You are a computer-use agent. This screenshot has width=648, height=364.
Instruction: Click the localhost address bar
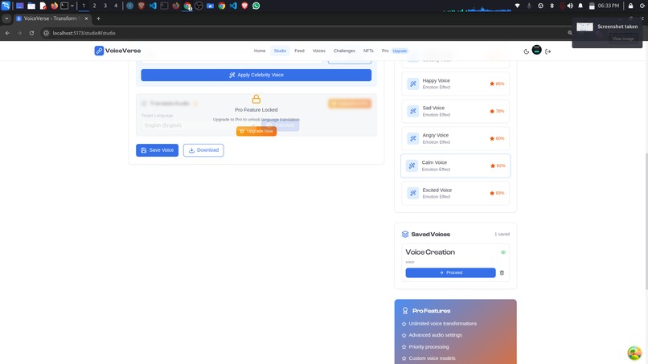[306, 33]
